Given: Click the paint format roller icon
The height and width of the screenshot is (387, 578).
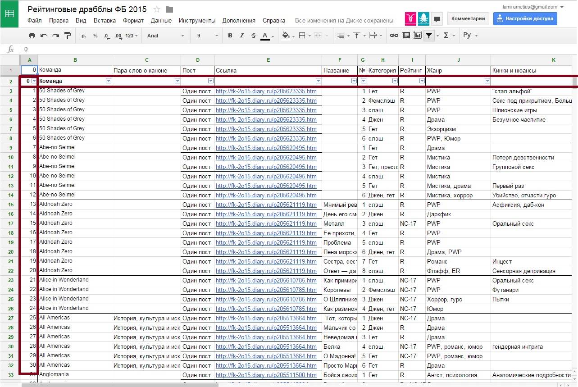Looking at the screenshot, I should pos(68,36).
